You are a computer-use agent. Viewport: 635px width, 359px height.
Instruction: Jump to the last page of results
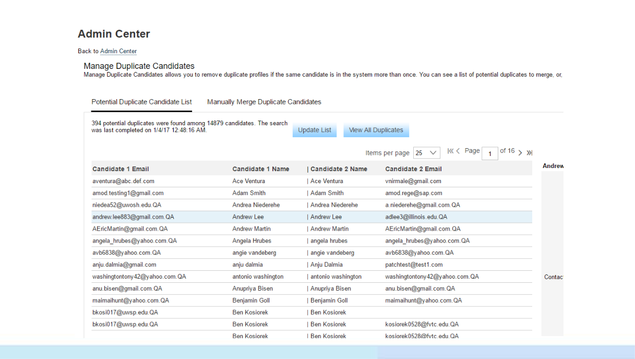(x=529, y=152)
